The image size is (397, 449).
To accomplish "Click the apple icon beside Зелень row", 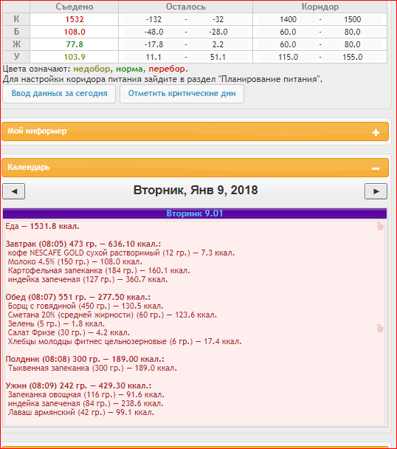I will tap(380, 329).
